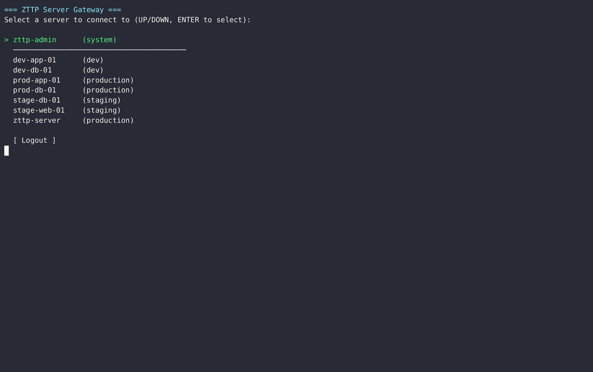Click the (production) tag beside prod-app-01
The height and width of the screenshot is (372, 593).
[x=108, y=80]
